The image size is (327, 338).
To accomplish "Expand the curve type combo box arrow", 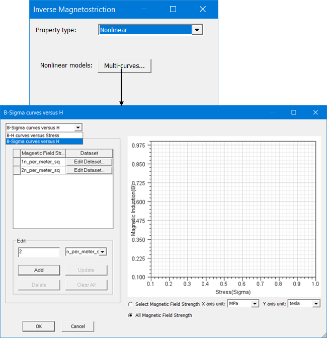I will (78, 127).
